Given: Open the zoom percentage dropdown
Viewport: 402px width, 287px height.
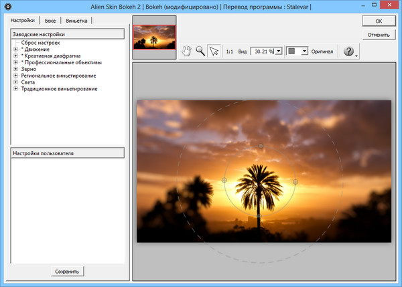Looking at the screenshot, I should [278, 51].
